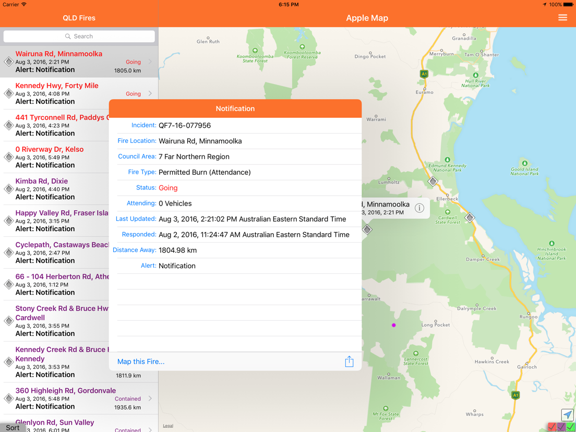The height and width of the screenshot is (432, 576).
Task: Tap the Responded value in the popup
Action: [254, 234]
